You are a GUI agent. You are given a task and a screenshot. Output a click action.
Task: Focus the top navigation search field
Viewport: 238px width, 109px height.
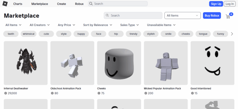click(x=118, y=4)
